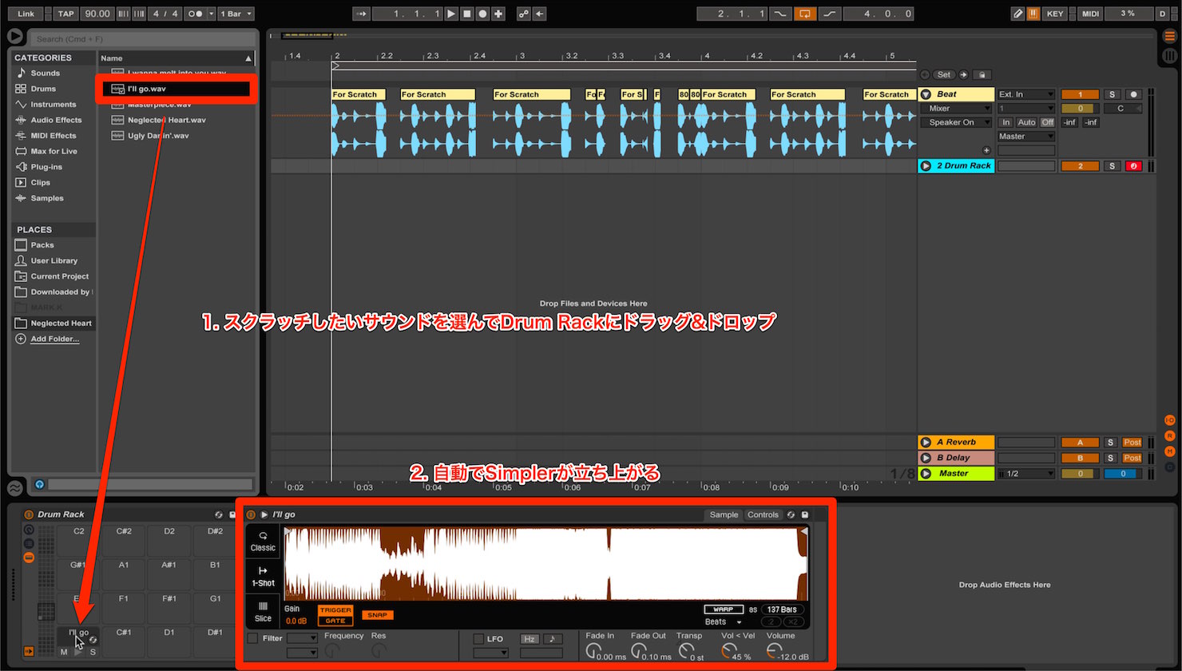Click the 90.00 tempo field
Viewport: 1182px width, 671px height.
[x=97, y=14]
